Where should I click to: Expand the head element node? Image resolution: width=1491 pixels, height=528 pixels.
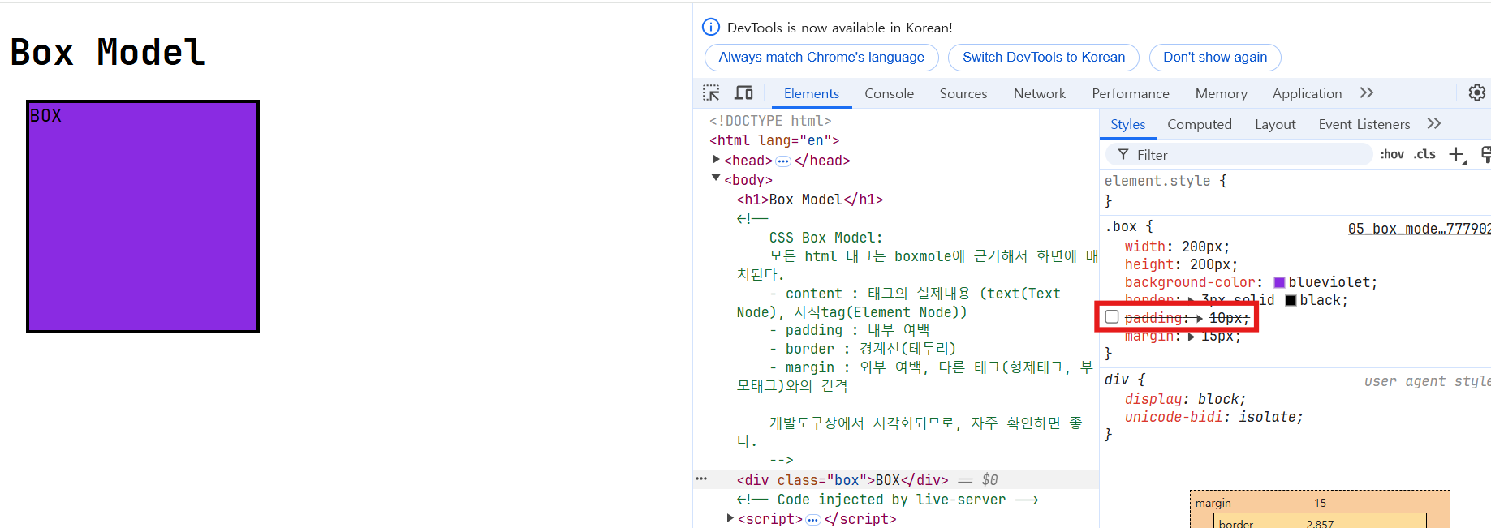tap(717, 160)
